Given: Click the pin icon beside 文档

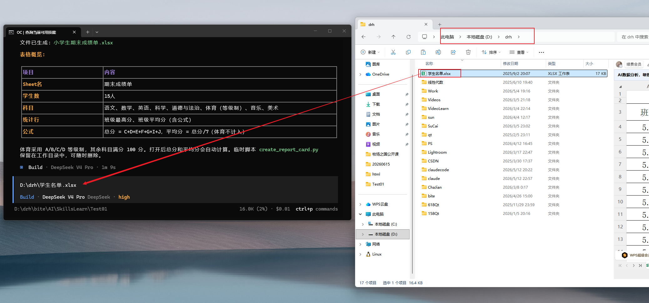Looking at the screenshot, I should click(407, 114).
